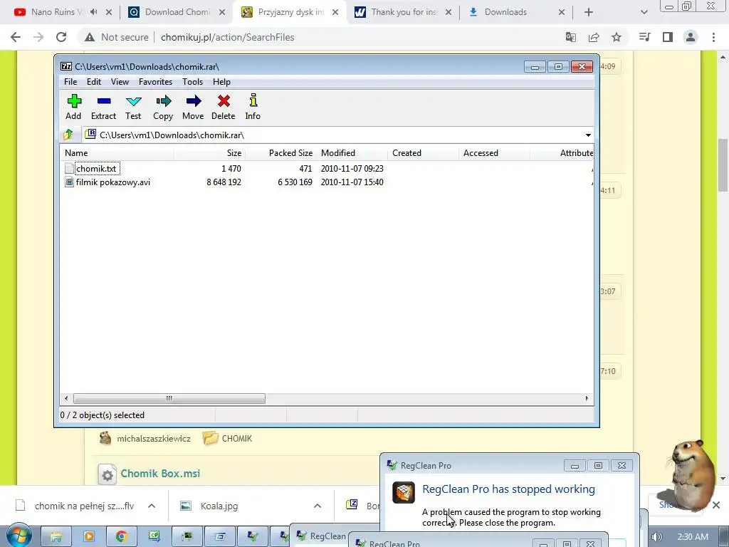Open the Info toolbar icon
Screen dimensions: 729x547
point(253,107)
